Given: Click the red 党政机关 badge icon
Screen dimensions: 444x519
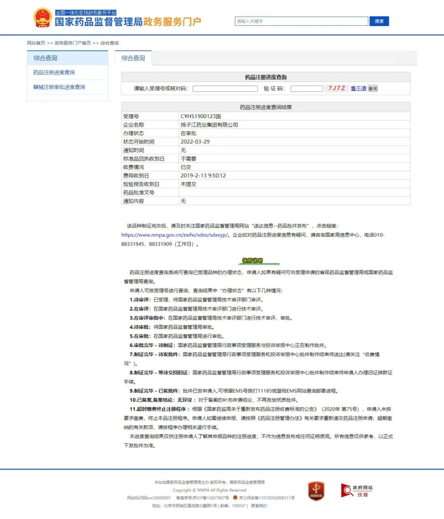Looking at the screenshot, I should pyautogui.click(x=316, y=491).
